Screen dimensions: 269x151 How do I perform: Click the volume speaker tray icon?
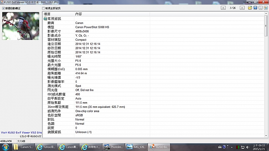click(x=248, y=147)
